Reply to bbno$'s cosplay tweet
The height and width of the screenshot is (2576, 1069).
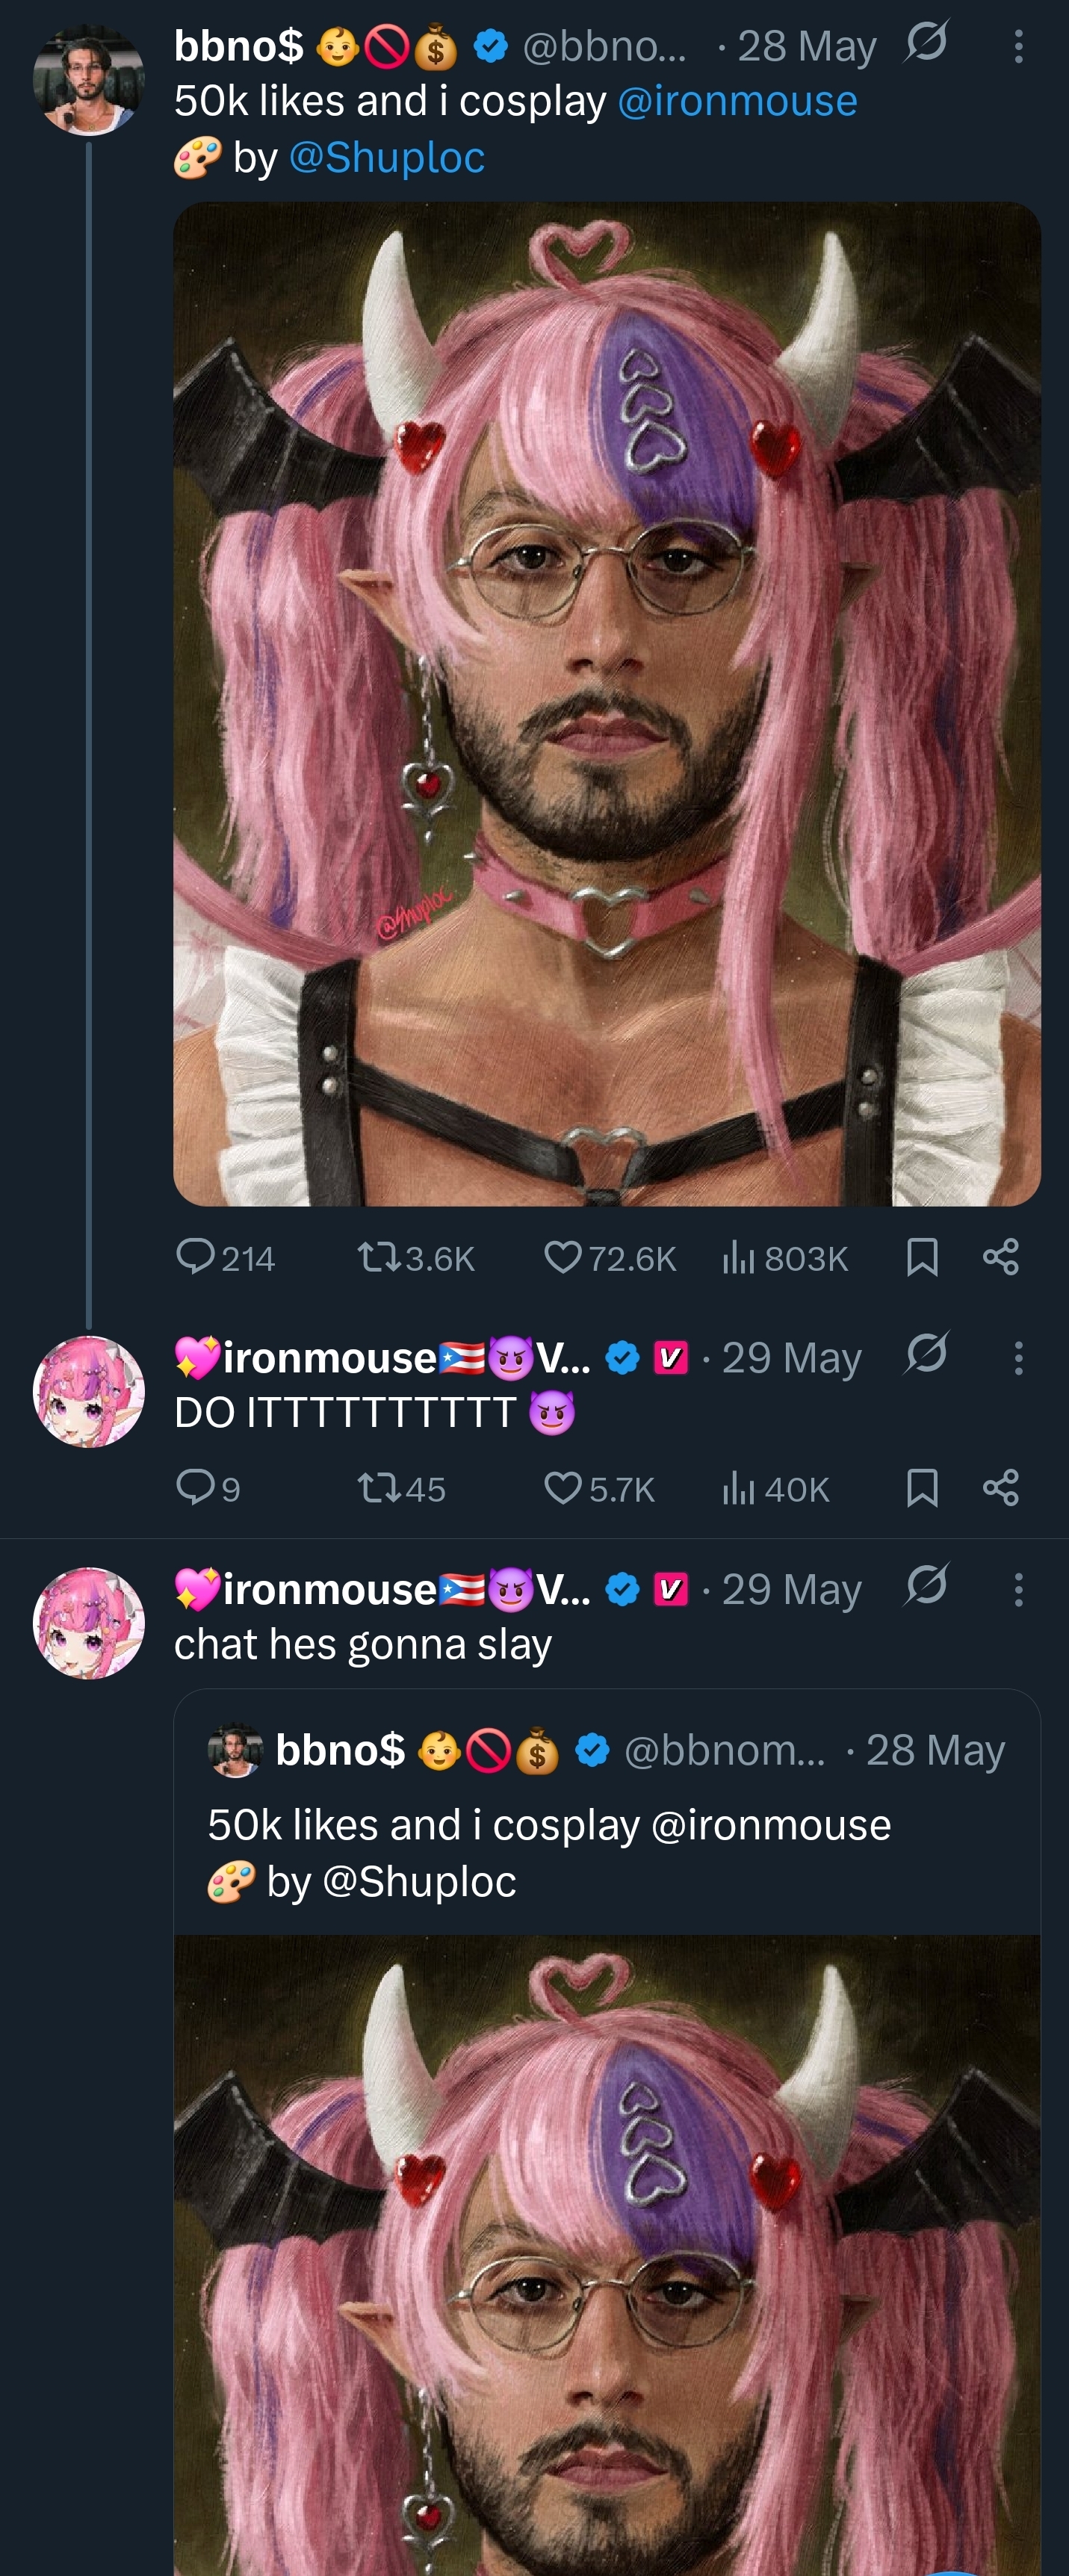pyautogui.click(x=194, y=1257)
